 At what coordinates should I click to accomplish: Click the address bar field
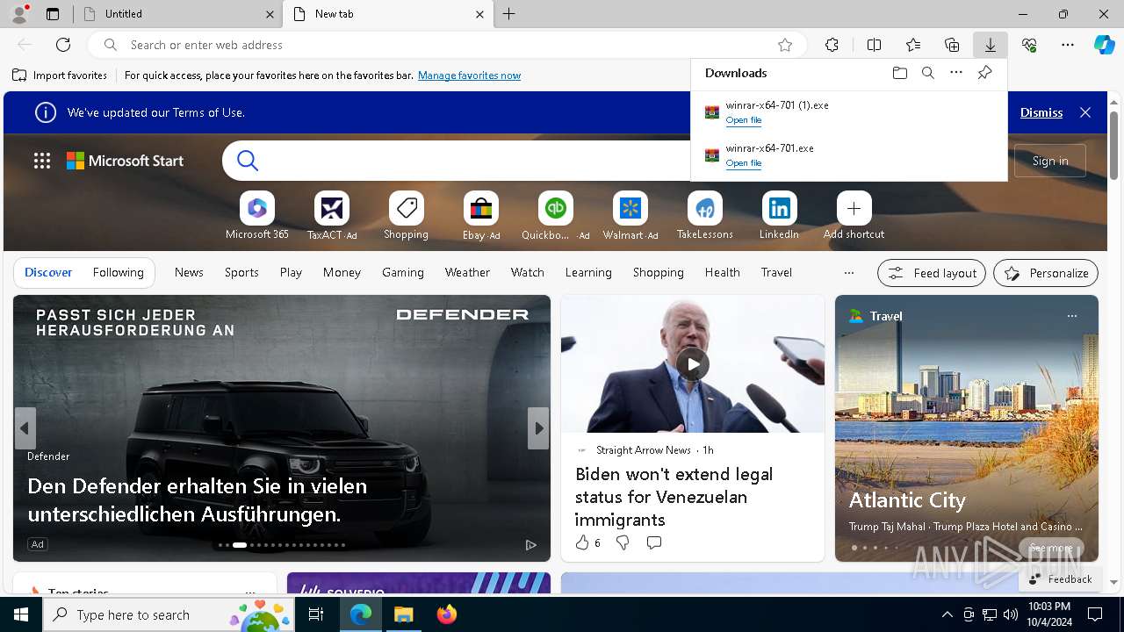coord(448,45)
